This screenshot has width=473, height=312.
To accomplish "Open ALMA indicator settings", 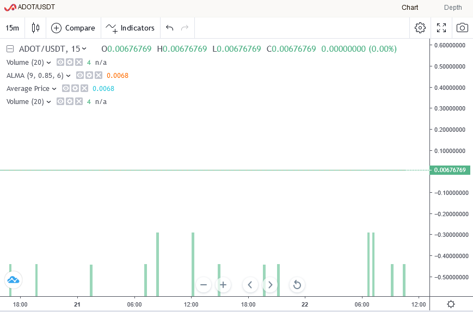I will click(89, 75).
